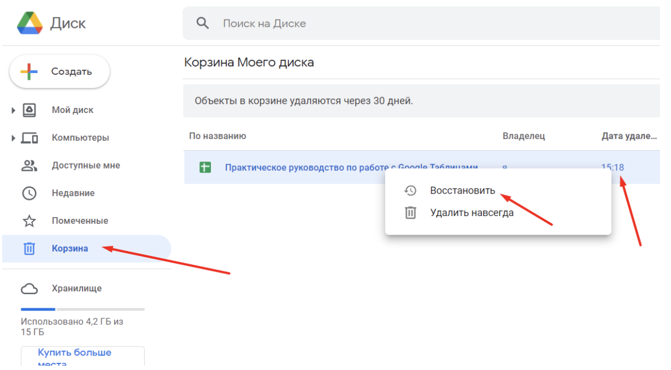
Task: Click the 'Хранилище' cloud icon
Action: coord(29,289)
